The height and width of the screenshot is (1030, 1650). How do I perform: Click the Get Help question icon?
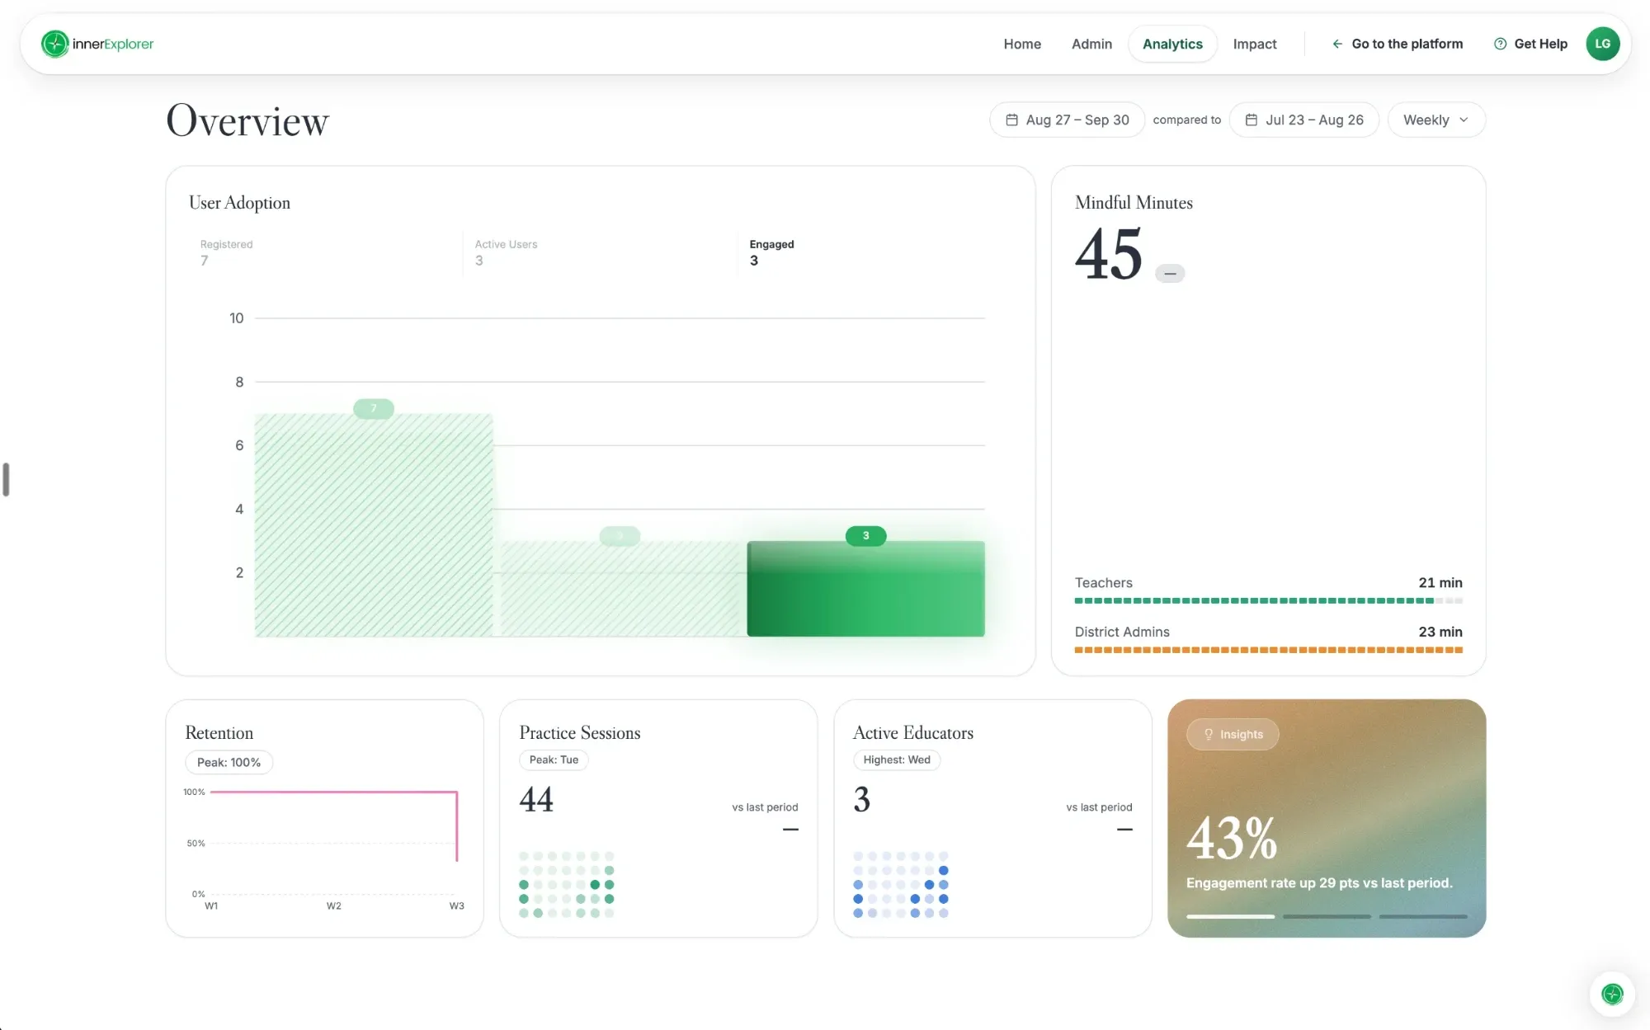tap(1500, 44)
